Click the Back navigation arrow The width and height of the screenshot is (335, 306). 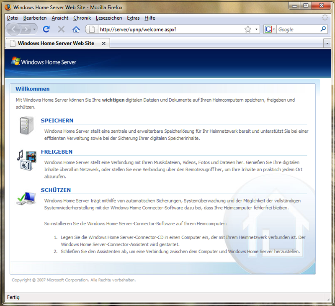tap(13, 29)
